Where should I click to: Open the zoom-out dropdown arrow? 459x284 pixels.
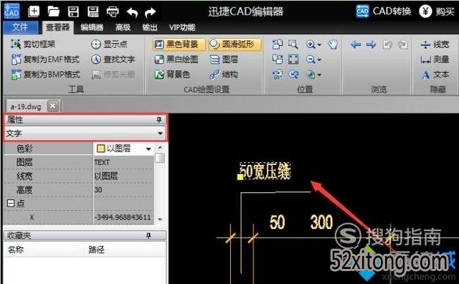tap(319, 60)
